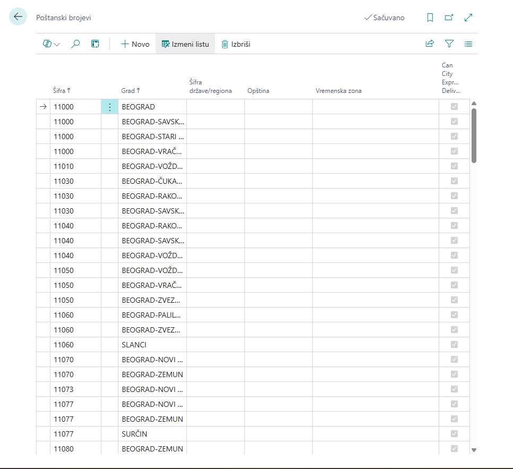Click the vertical scrollbar thumb
This screenshot has height=469, width=513.
coord(474,135)
